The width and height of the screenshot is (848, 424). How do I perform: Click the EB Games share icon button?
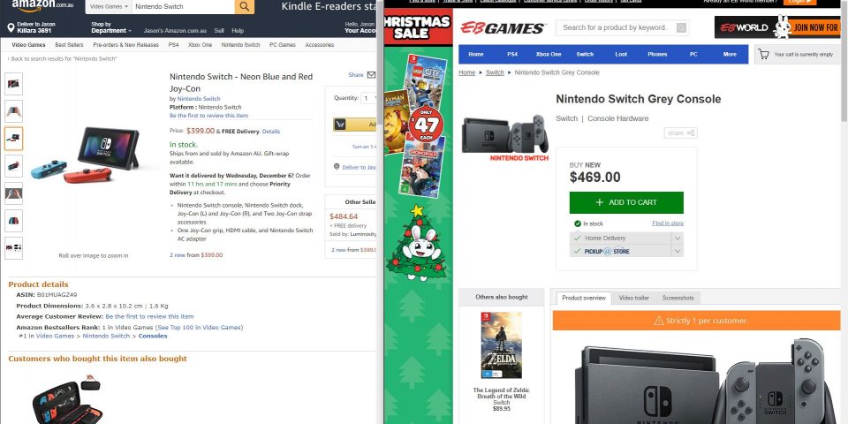[x=680, y=133]
